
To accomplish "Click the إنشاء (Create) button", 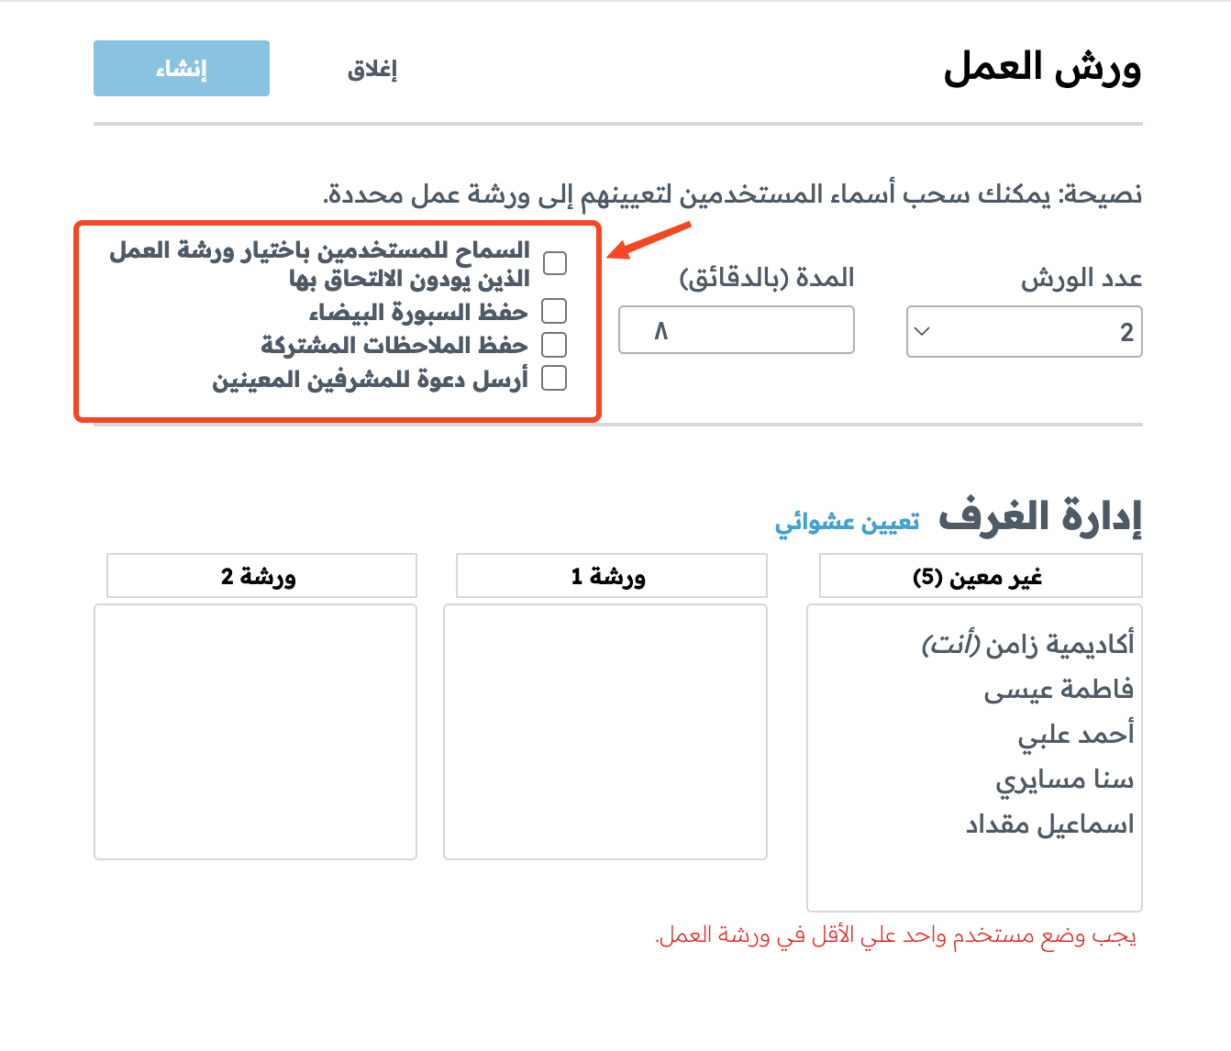I will coord(182,69).
